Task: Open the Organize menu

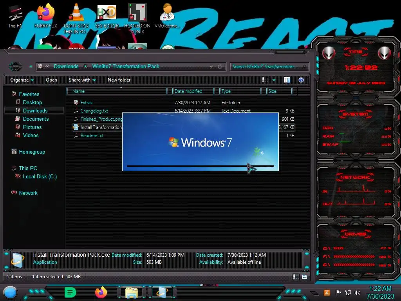Action: tap(22, 80)
